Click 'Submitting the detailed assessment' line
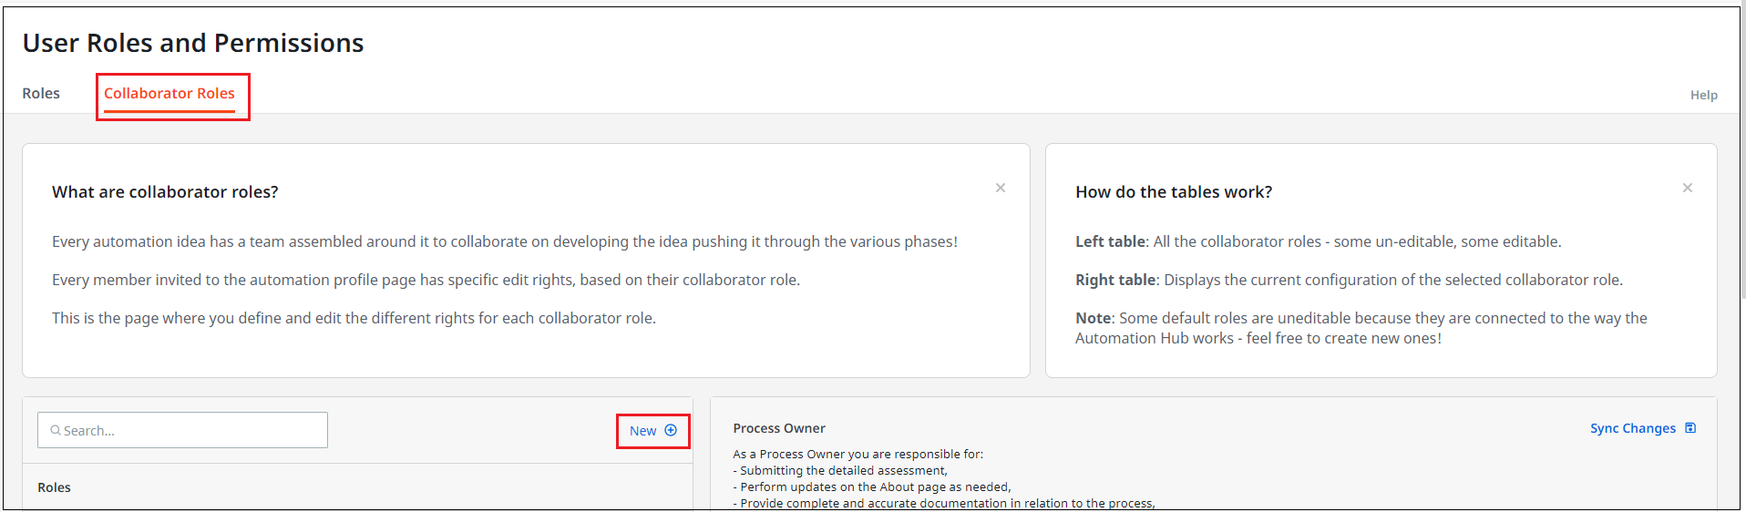This screenshot has height=512, width=1746. coord(840,471)
